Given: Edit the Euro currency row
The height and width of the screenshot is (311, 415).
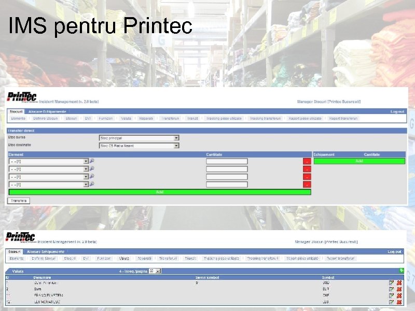Looking at the screenshot, I should pyautogui.click(x=392, y=289).
